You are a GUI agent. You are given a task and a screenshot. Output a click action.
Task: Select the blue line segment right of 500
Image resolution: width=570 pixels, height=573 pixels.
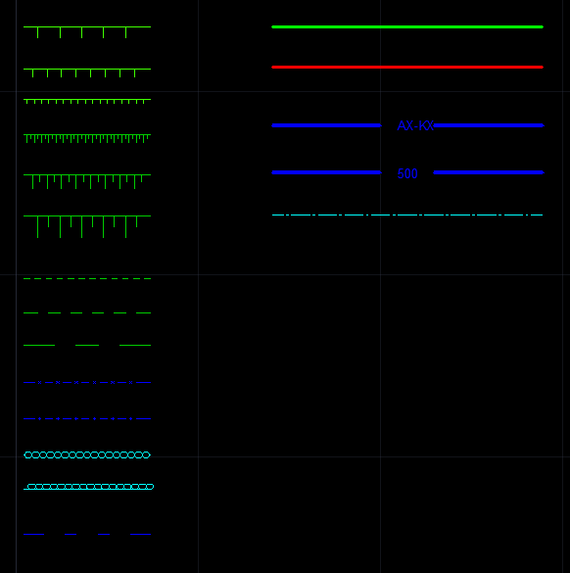[489, 172]
